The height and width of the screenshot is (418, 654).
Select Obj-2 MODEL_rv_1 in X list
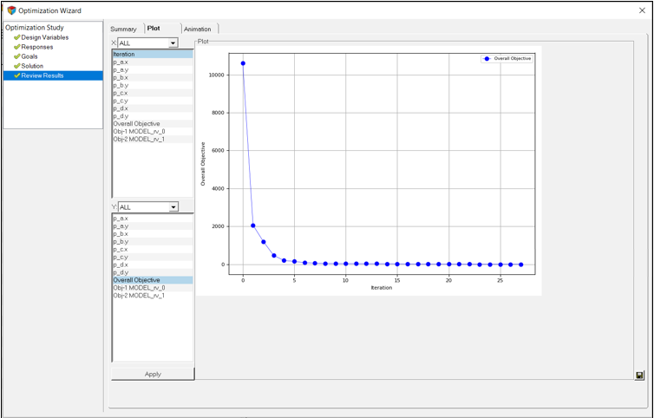click(x=139, y=139)
